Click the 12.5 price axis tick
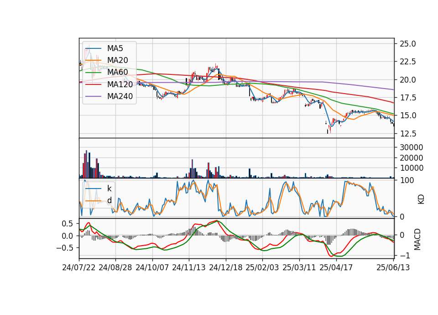Screen dimensions: 438x315 [x=408, y=134]
